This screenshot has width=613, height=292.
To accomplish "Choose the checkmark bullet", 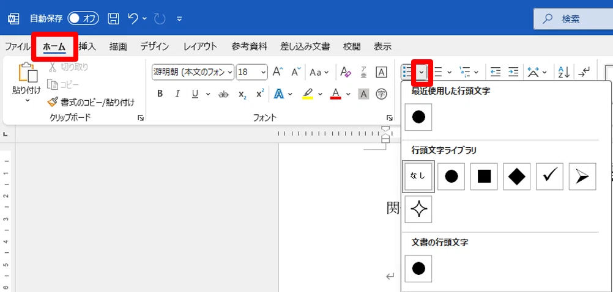I will (549, 177).
